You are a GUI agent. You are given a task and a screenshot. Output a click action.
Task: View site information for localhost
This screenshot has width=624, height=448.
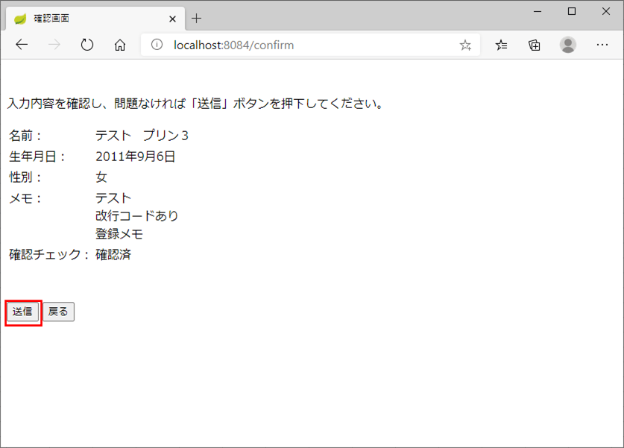tap(157, 45)
